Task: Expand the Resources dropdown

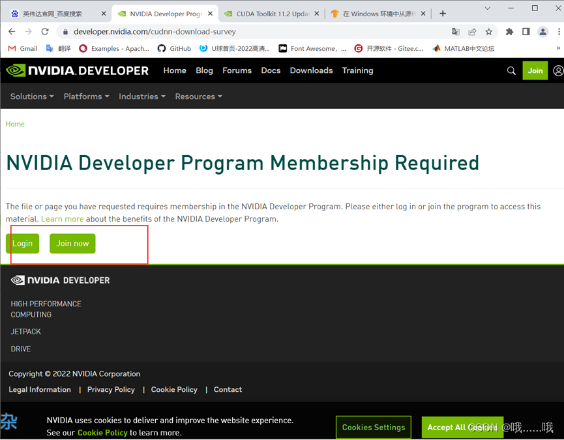Action: click(199, 96)
